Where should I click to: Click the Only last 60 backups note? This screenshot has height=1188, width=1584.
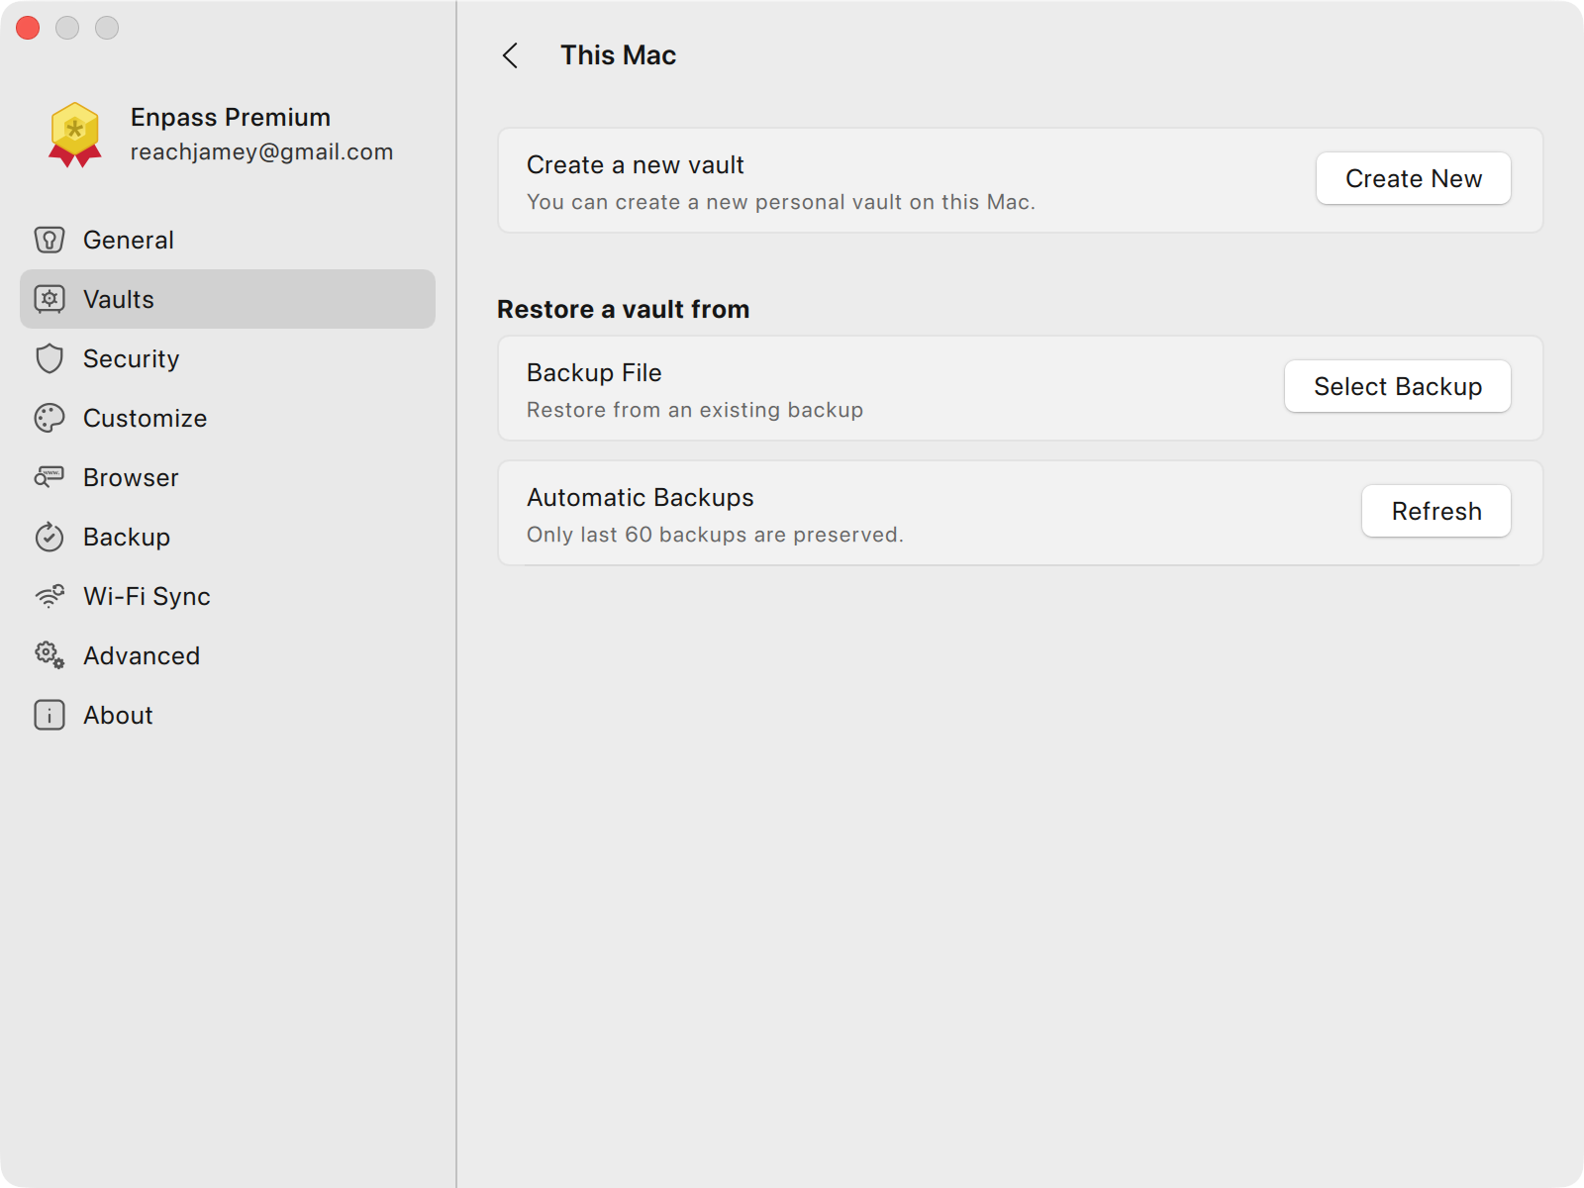point(715,535)
